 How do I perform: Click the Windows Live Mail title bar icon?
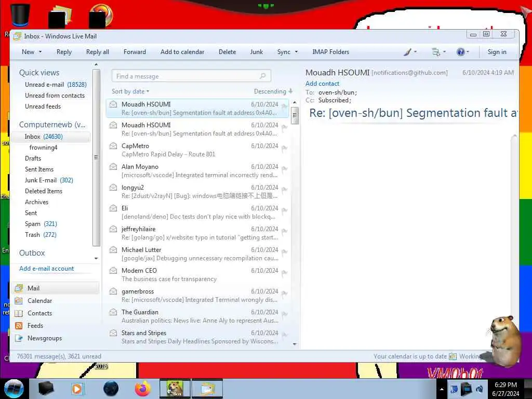pyautogui.click(x=17, y=36)
